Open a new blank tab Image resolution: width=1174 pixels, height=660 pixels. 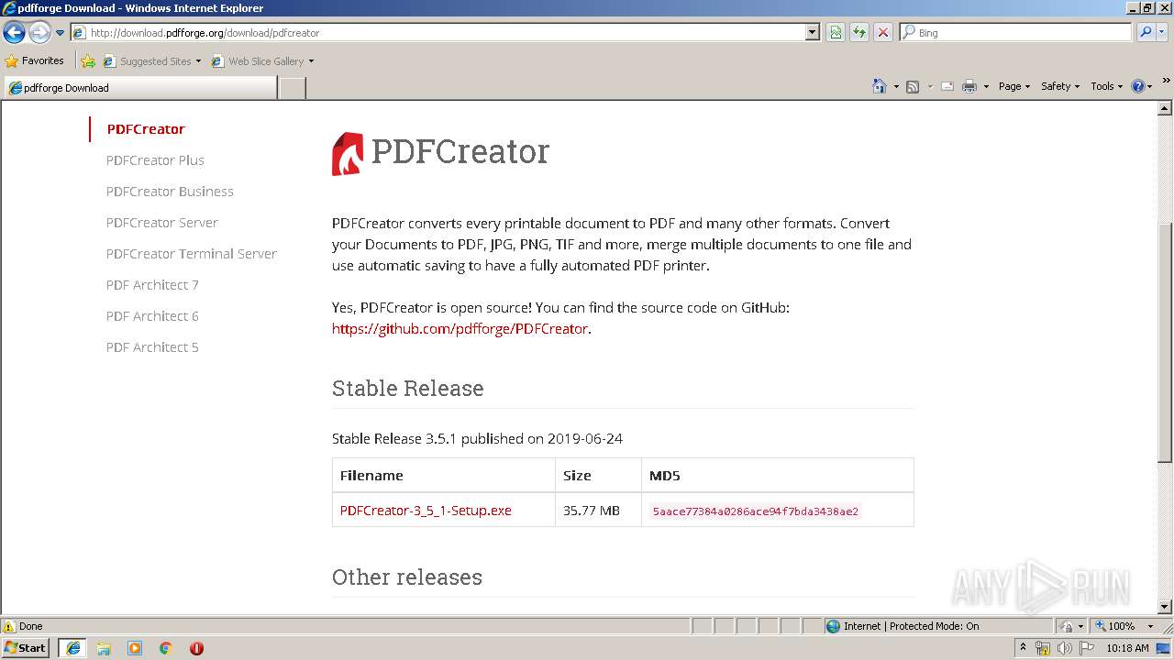coord(292,88)
